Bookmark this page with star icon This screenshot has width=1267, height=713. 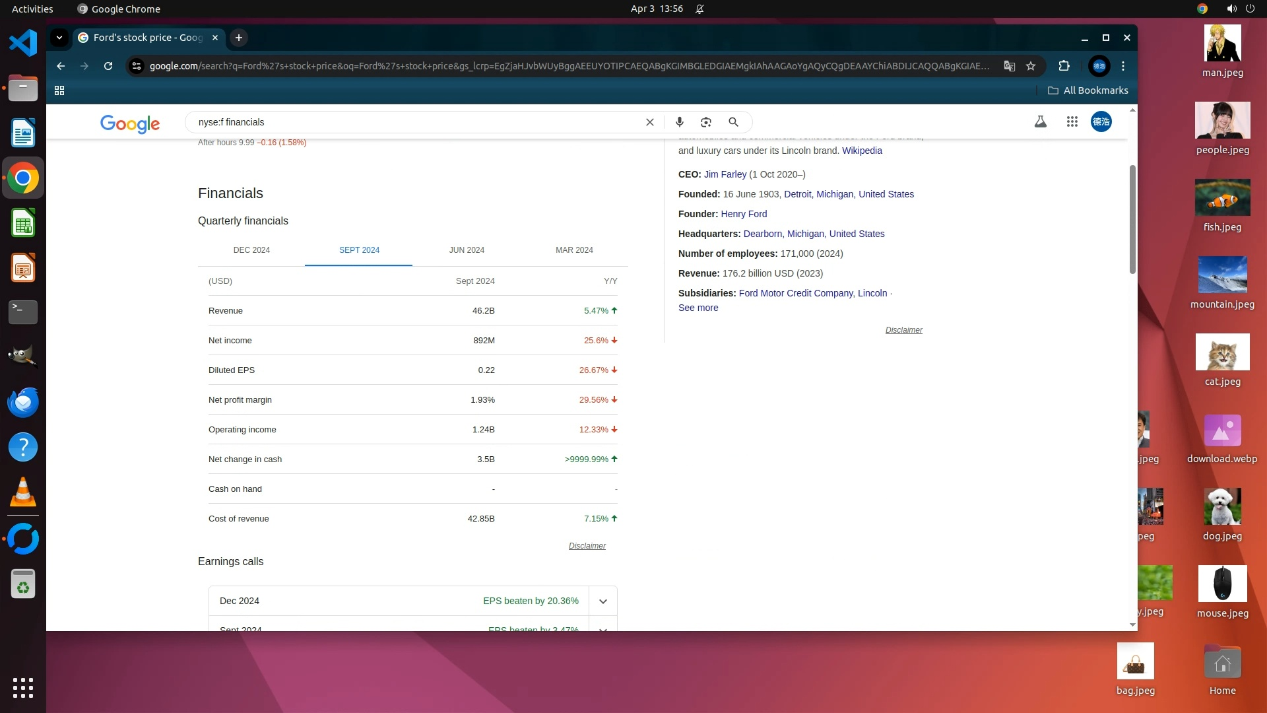(1031, 66)
